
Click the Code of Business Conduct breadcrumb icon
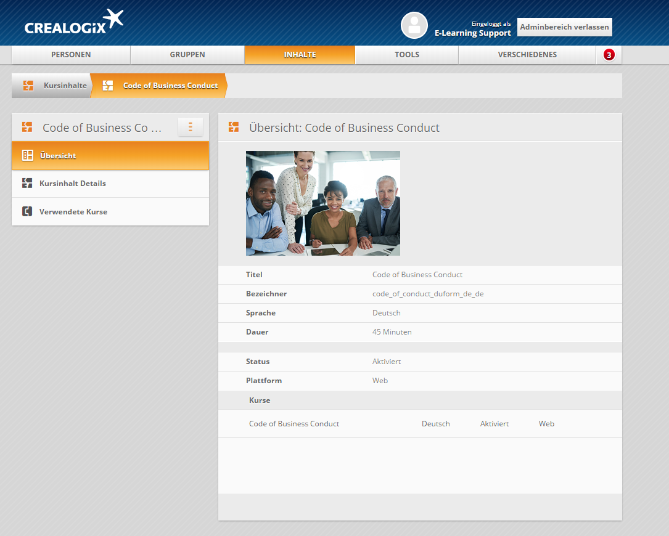click(x=108, y=86)
